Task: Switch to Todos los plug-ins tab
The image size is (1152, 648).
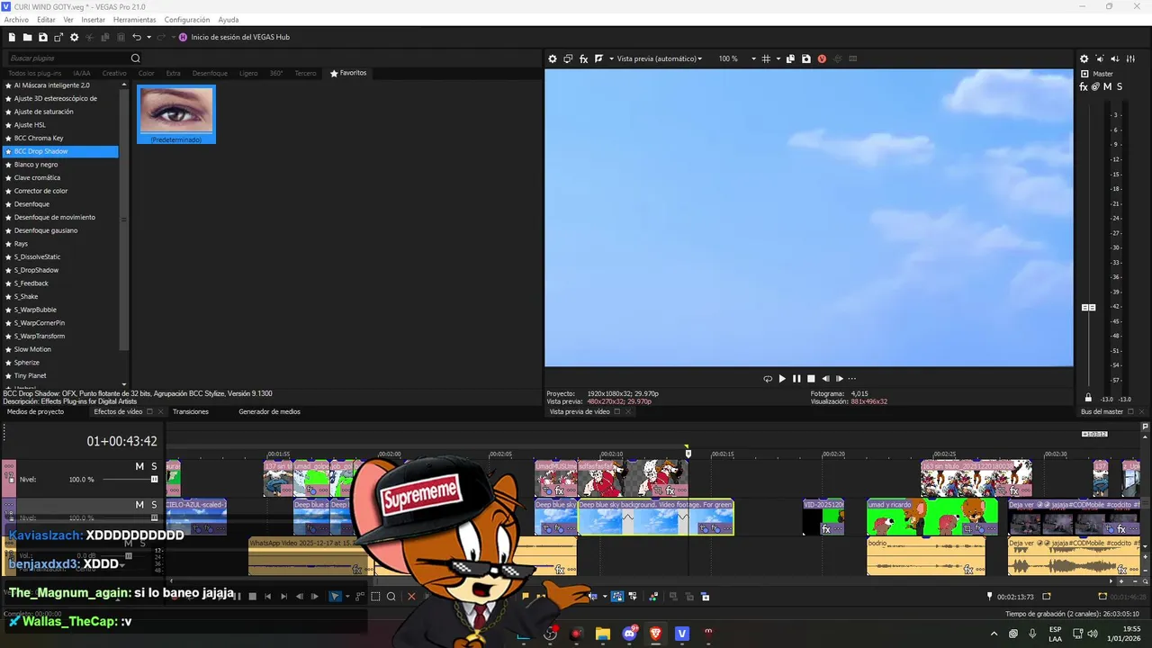Action: click(x=35, y=73)
